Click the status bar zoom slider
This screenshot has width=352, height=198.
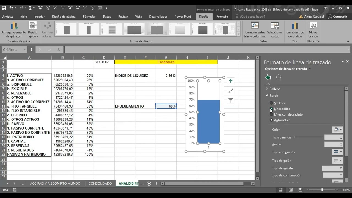322,190
